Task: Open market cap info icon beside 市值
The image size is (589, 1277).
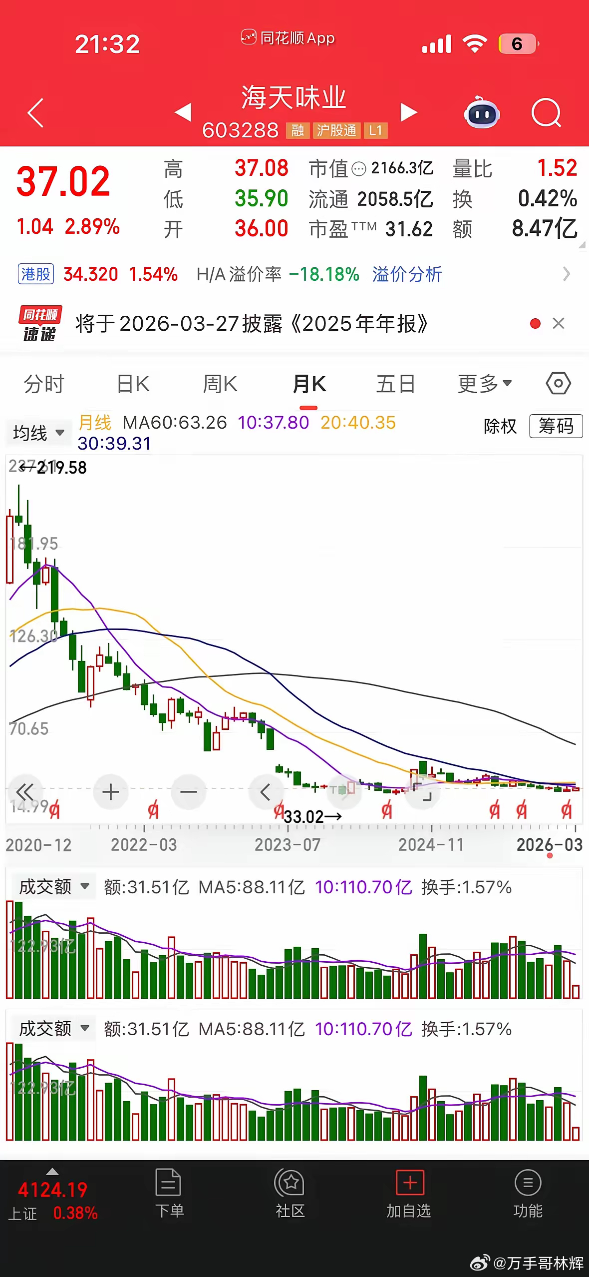Action: (359, 169)
